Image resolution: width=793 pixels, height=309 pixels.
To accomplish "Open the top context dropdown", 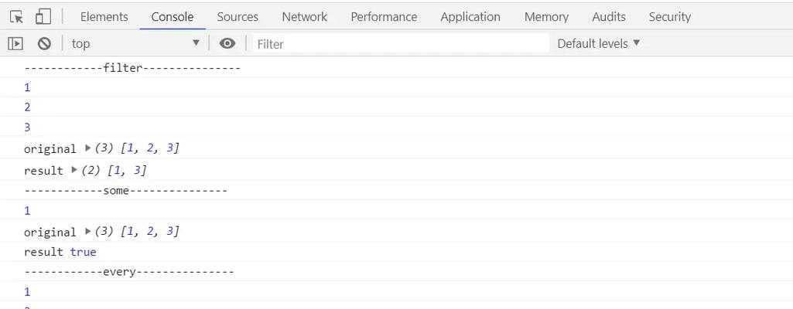I will click(136, 43).
